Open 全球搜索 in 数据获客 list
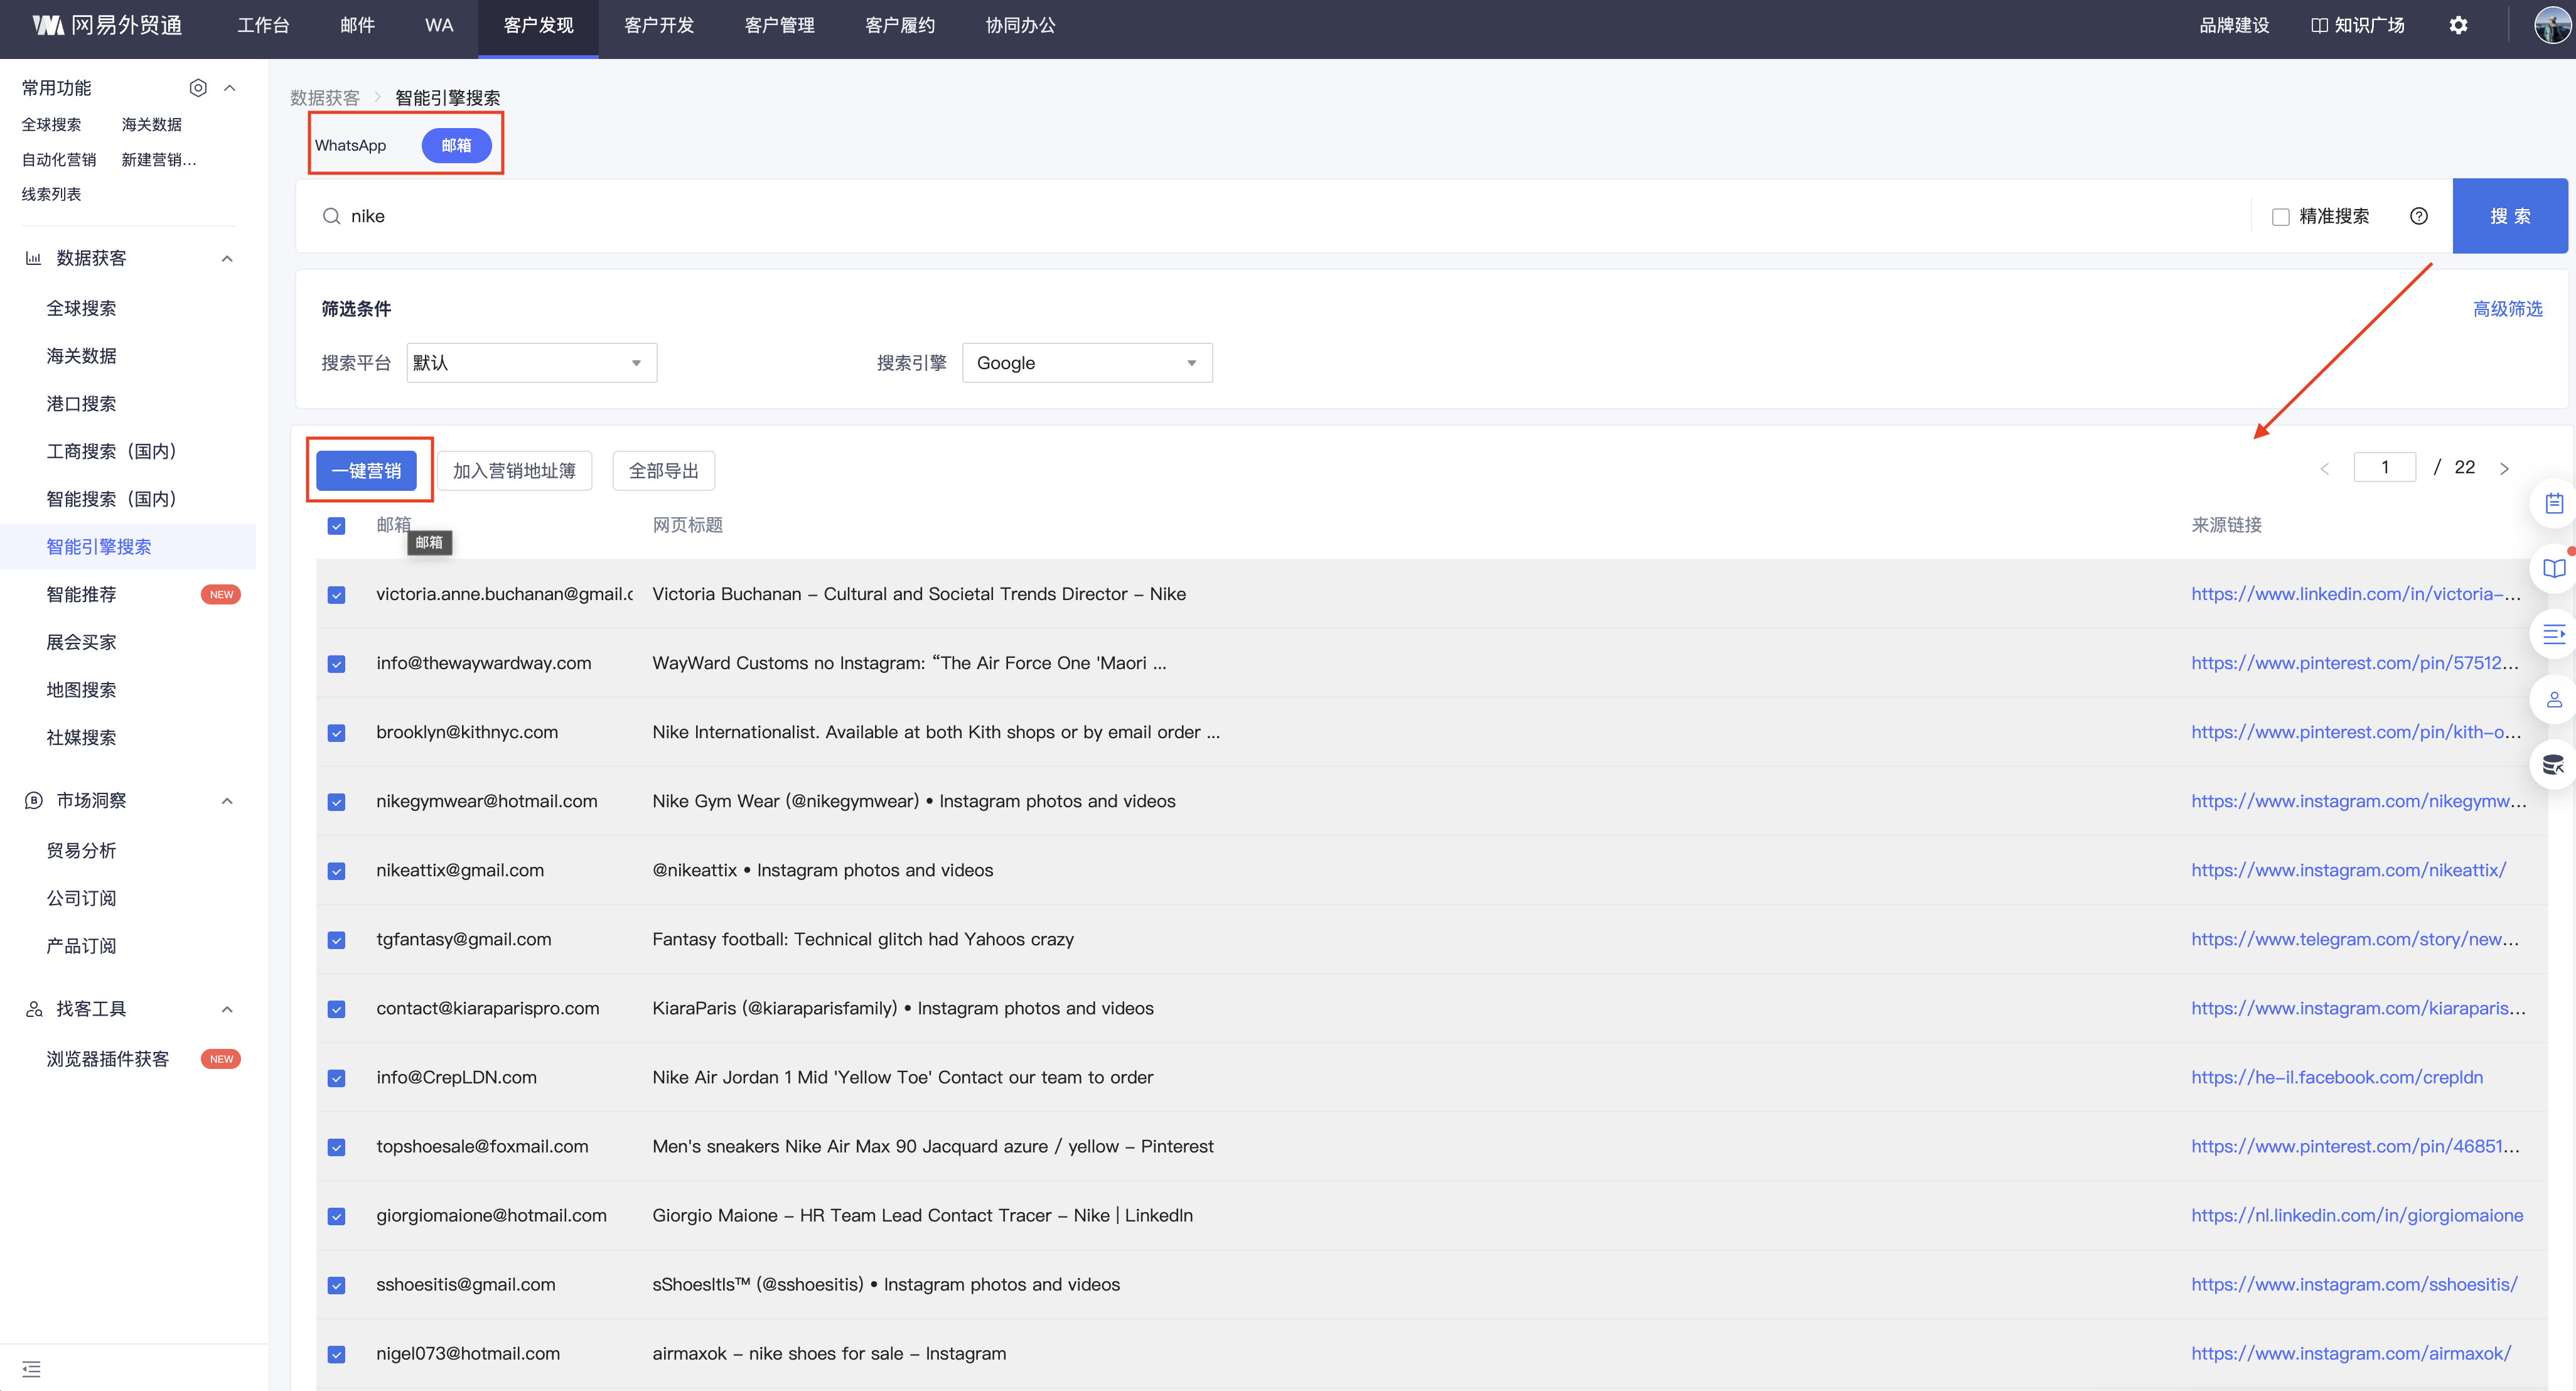The height and width of the screenshot is (1391, 2576). pyautogui.click(x=81, y=308)
